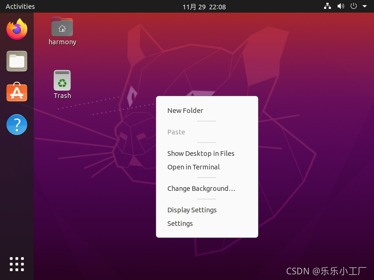Select Open in Terminal
The width and height of the screenshot is (374, 280).
(x=207, y=167)
